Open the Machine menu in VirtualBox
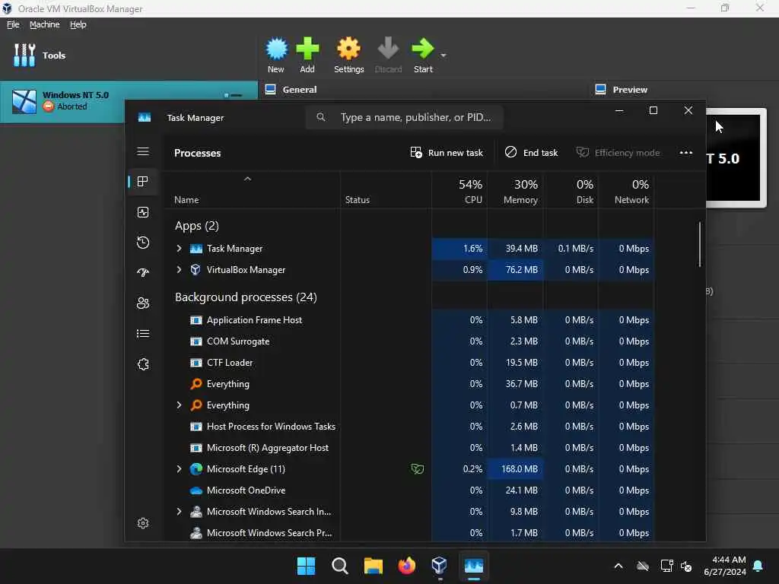 (45, 24)
